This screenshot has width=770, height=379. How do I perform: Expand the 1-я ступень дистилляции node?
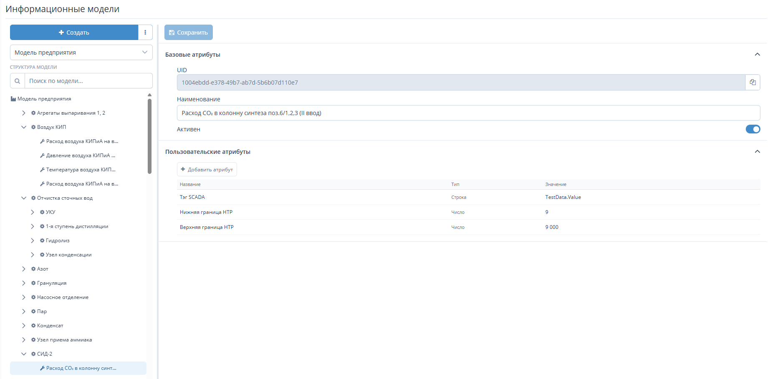pos(33,226)
